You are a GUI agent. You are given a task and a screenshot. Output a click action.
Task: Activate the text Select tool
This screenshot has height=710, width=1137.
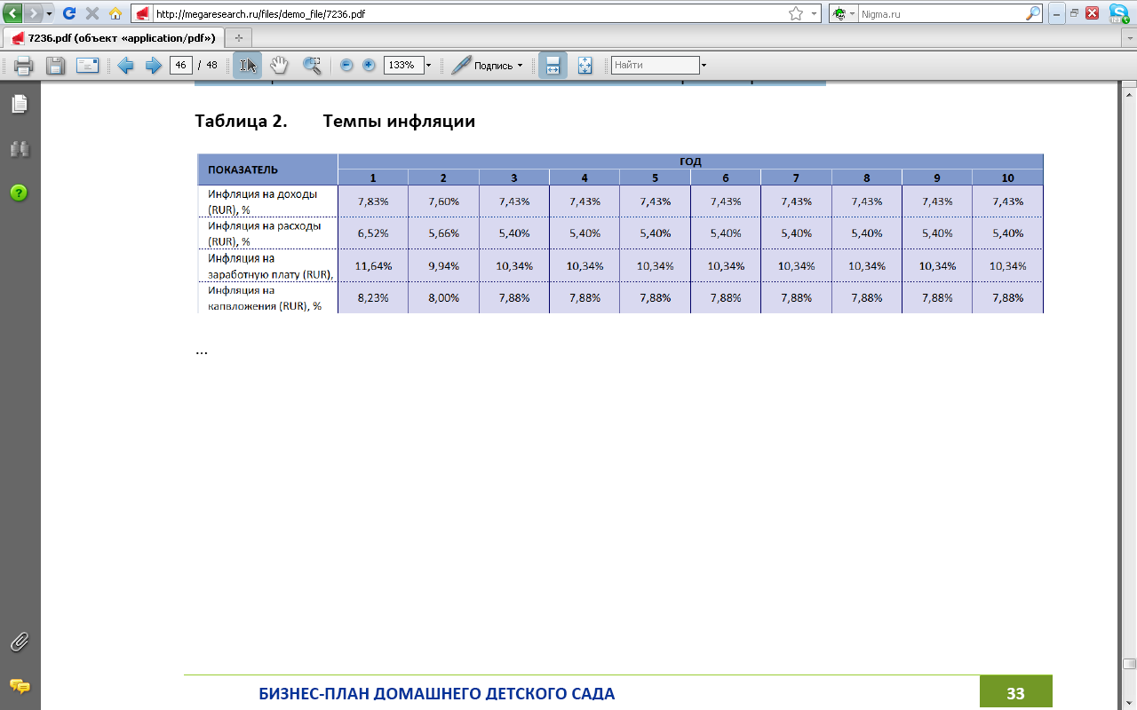[248, 66]
